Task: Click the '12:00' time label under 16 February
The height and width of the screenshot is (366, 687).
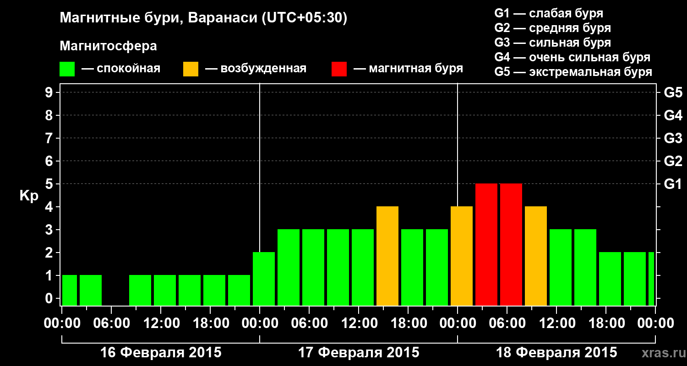Action: [161, 323]
